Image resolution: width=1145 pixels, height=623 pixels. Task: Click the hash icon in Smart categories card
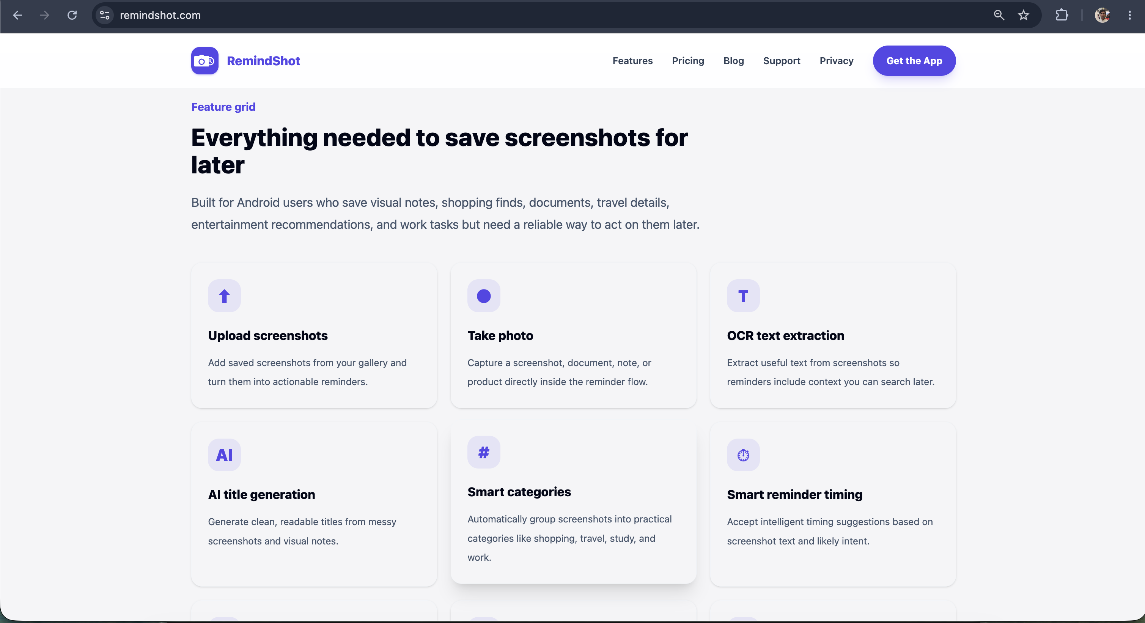pos(484,452)
